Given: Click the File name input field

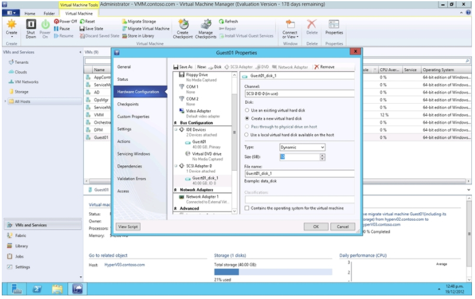Looking at the screenshot, I should click(300, 173).
